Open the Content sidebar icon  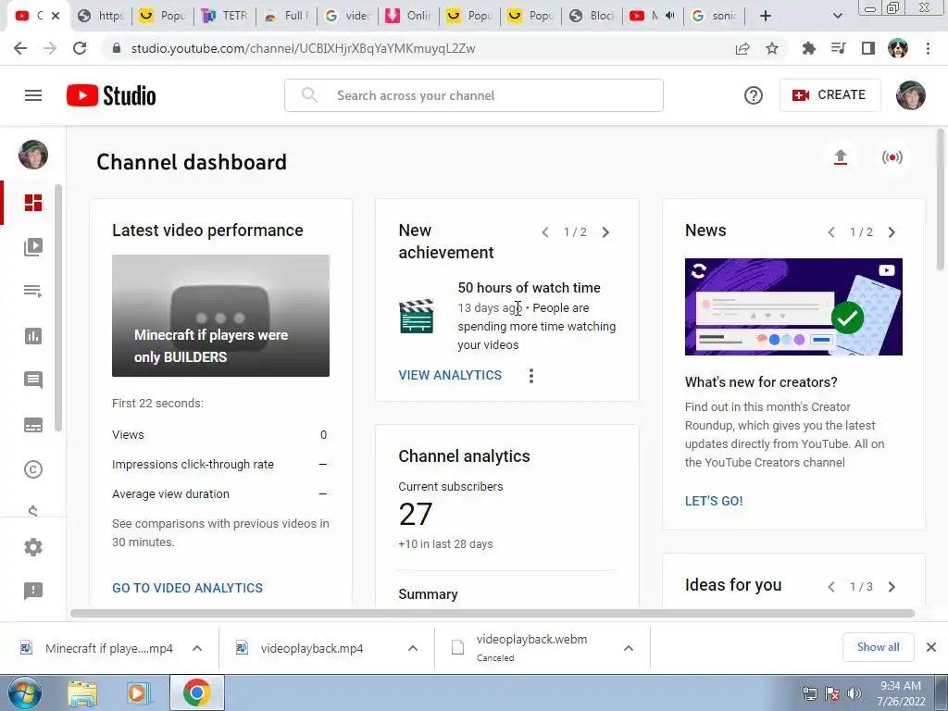33,246
